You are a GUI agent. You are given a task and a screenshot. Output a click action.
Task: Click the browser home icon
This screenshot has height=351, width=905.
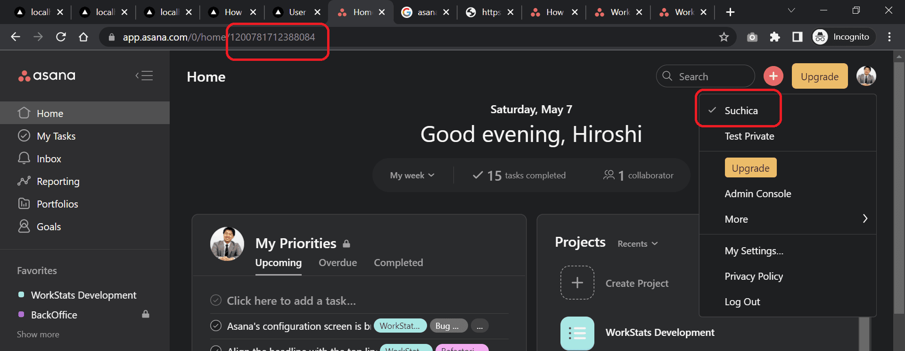[83, 37]
